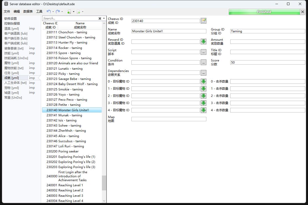Viewport: 308px width, 205px height.
Task: Click green arrow next to Reward ID
Action: click(x=204, y=42)
